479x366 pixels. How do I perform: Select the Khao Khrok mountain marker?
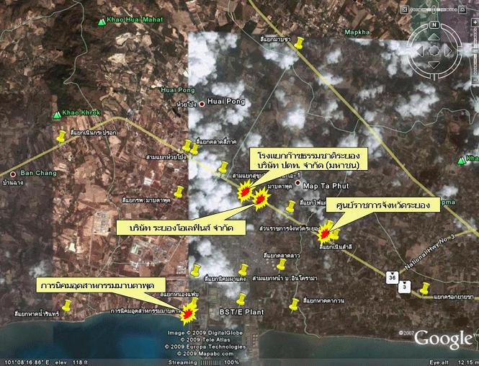click(57, 114)
